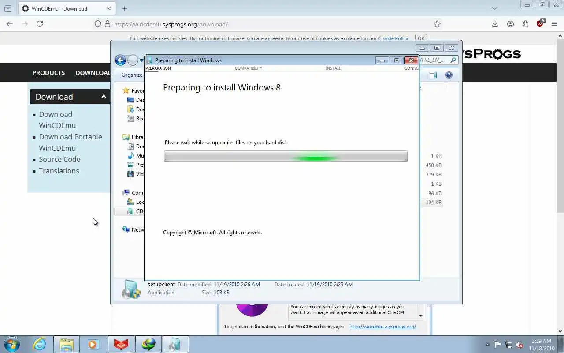The image size is (564, 353).
Task: Bookmark this page with the star icon
Action: (x=437, y=24)
